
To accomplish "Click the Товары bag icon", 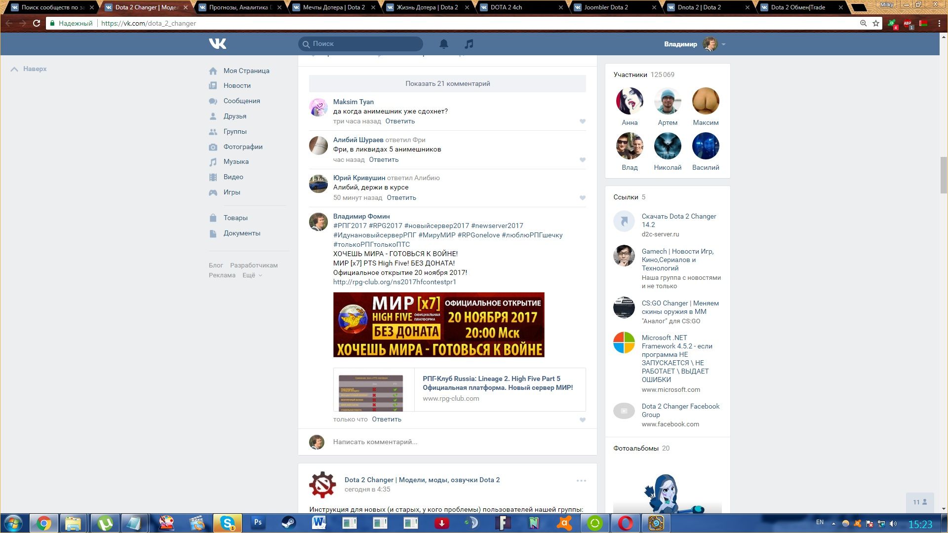I will coord(213,218).
